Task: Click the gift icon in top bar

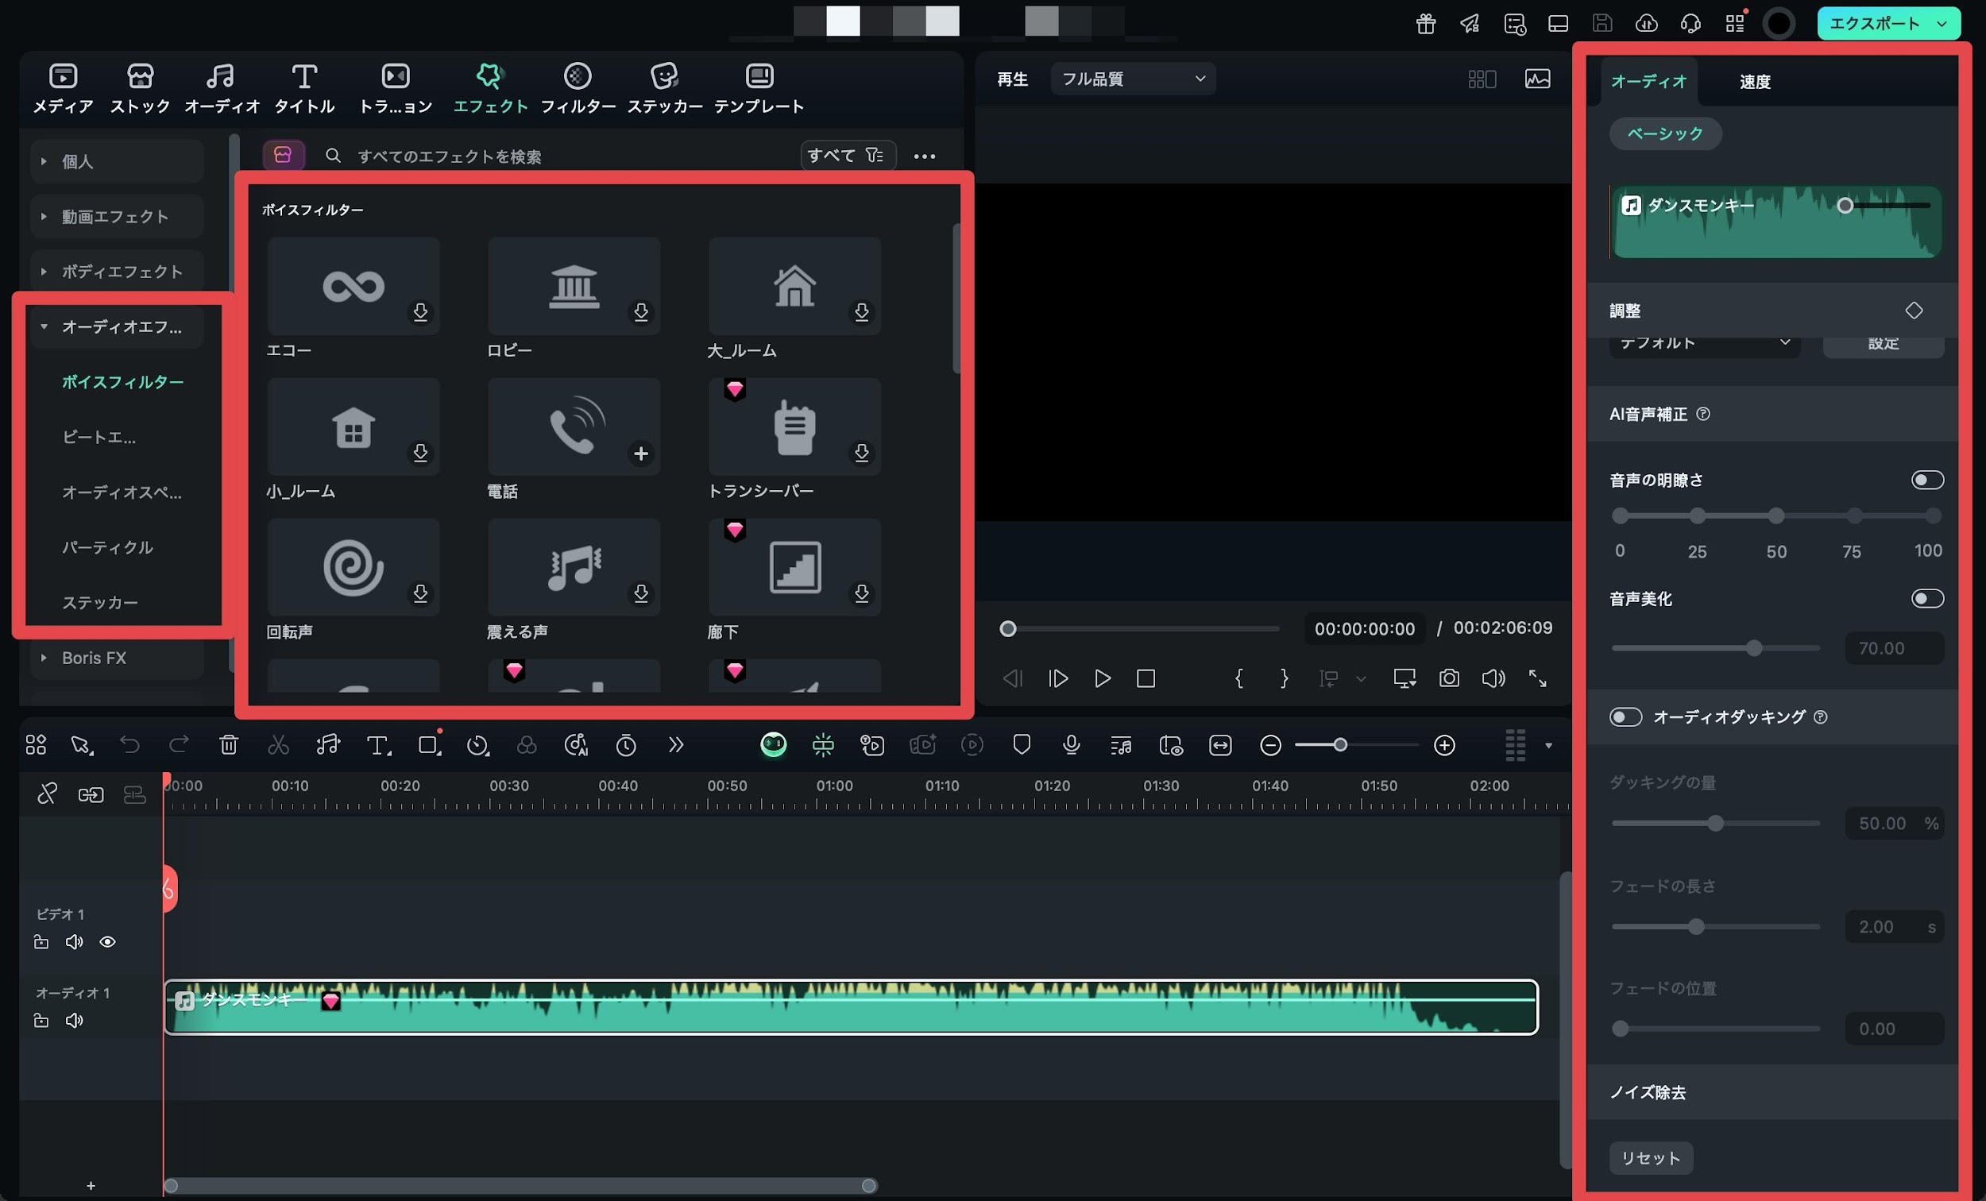Action: [x=1425, y=24]
